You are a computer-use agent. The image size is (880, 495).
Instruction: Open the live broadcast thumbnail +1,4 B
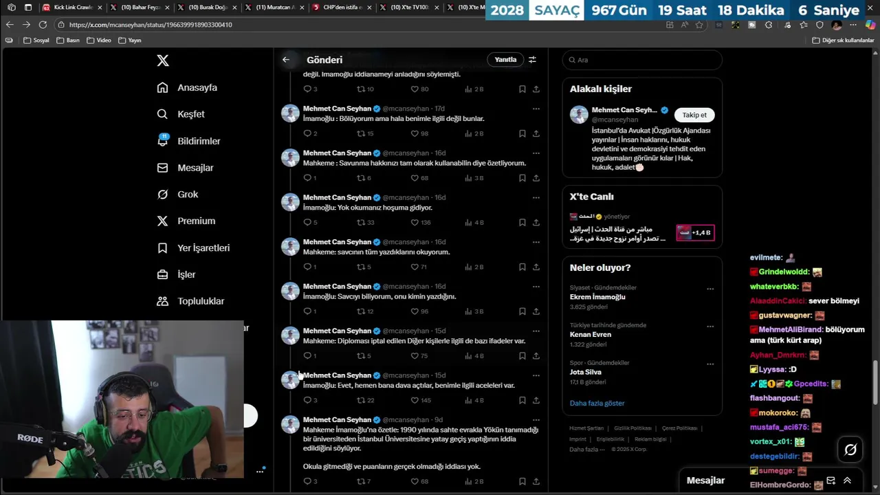(695, 233)
